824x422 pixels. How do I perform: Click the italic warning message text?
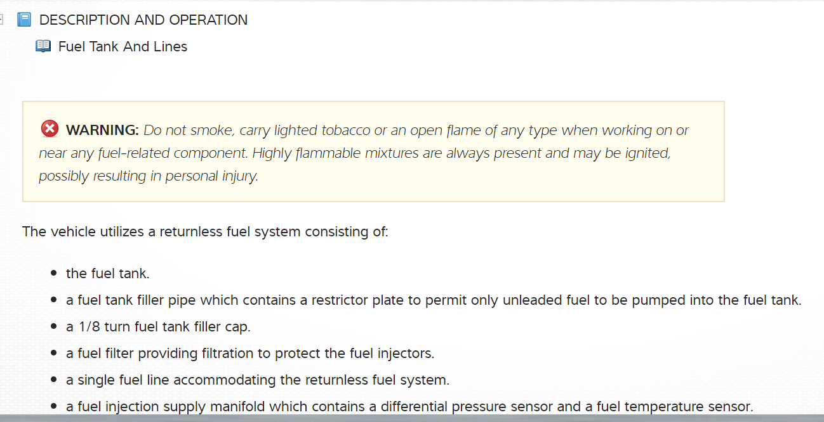tap(354, 153)
